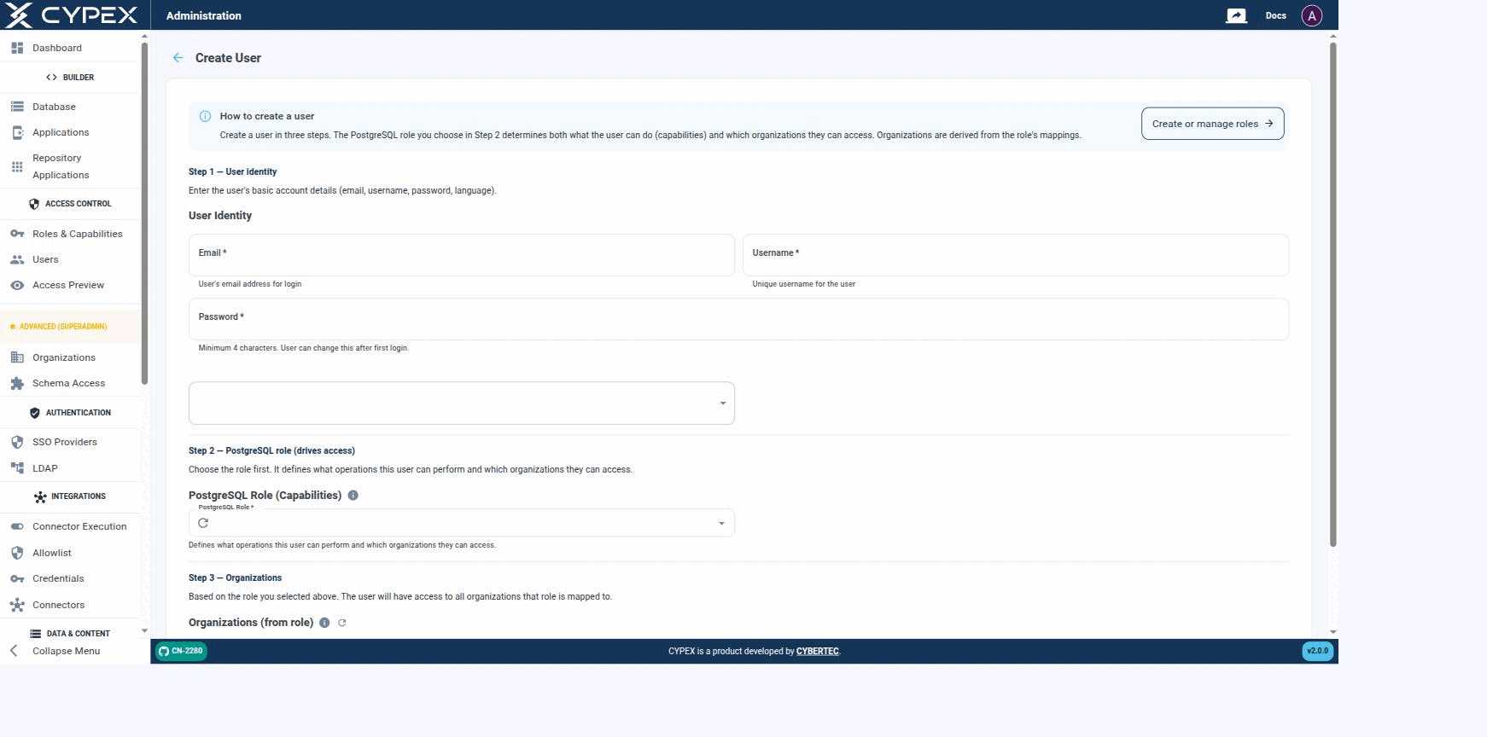
Task: Open Access Preview menu item
Action: [72, 285]
